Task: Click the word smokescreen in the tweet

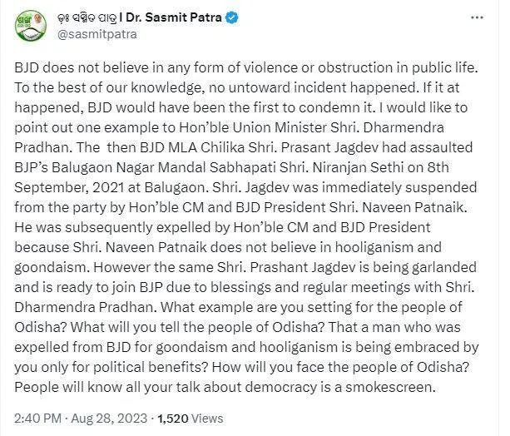Action: 389,387
